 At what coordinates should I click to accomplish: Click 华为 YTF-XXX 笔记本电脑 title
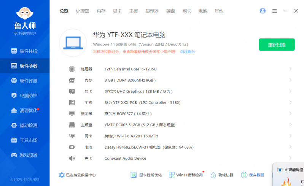pos(129,35)
